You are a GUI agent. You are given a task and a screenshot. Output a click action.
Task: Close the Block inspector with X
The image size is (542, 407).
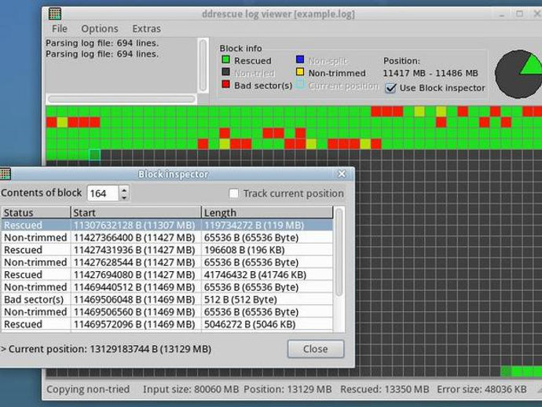342,174
